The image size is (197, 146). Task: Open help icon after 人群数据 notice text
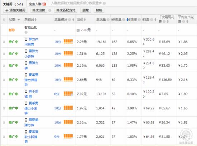104,3
